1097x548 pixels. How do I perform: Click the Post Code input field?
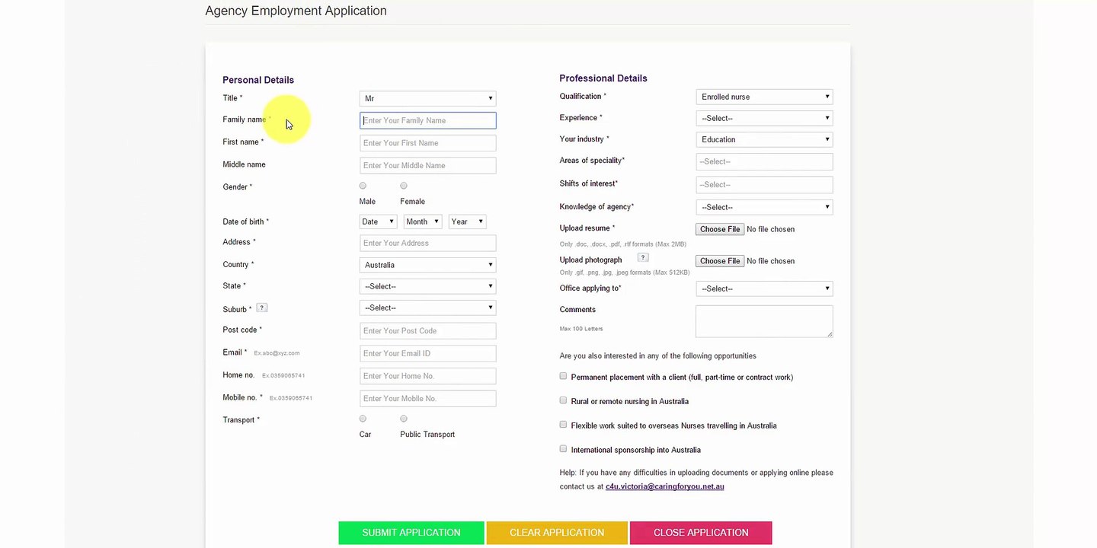428,331
